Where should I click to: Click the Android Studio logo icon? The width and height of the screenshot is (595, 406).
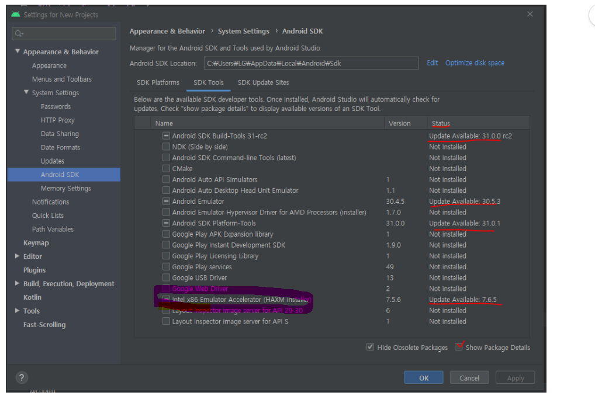tap(16, 15)
